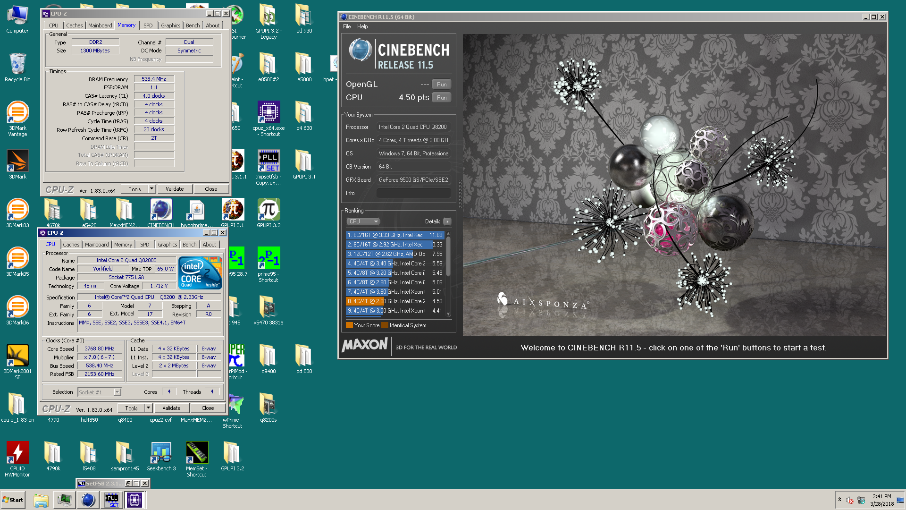Image resolution: width=906 pixels, height=510 pixels.
Task: Open Socket #1 selection dropdown
Action: (x=100, y=392)
